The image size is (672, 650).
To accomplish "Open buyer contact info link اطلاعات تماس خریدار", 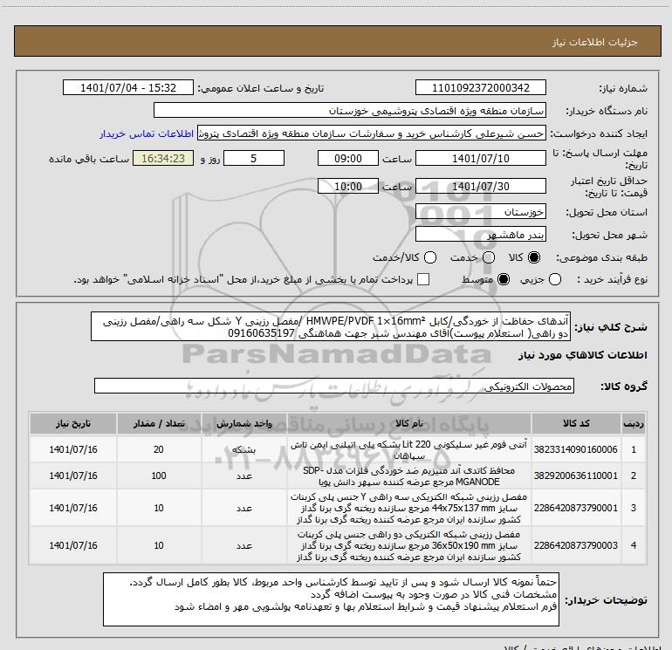I will point(147,133).
